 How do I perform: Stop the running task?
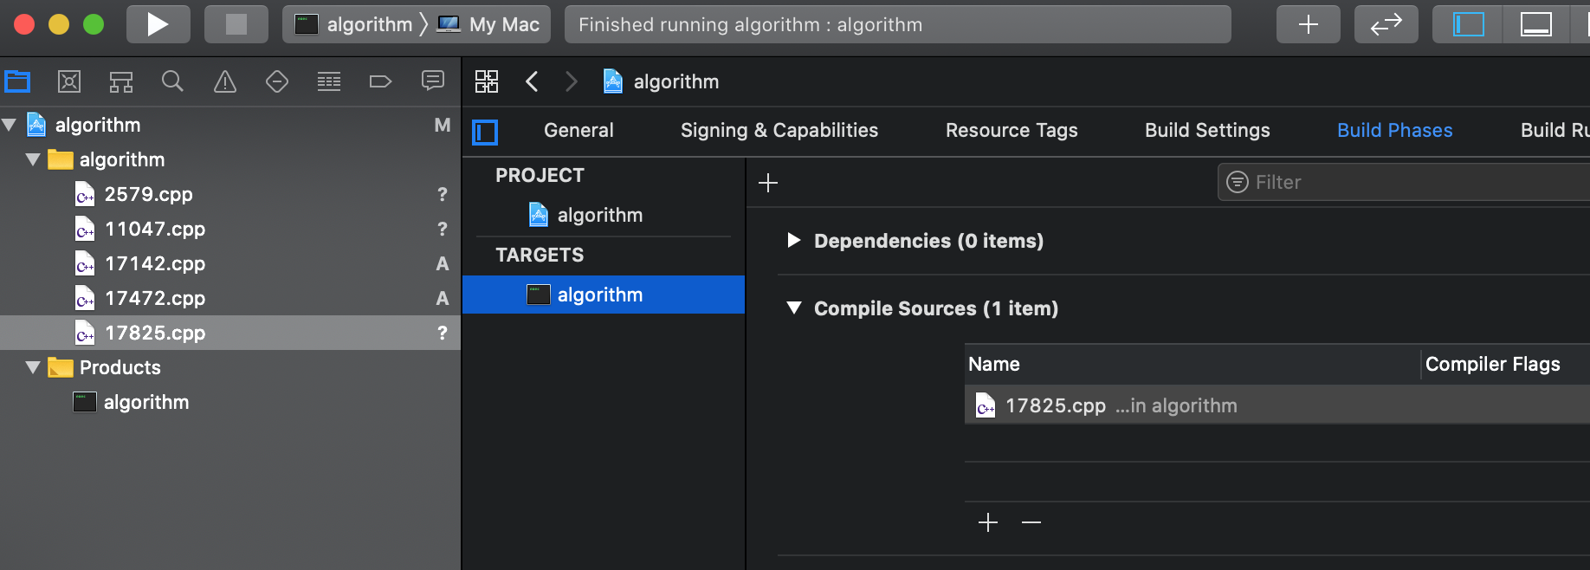click(x=236, y=24)
